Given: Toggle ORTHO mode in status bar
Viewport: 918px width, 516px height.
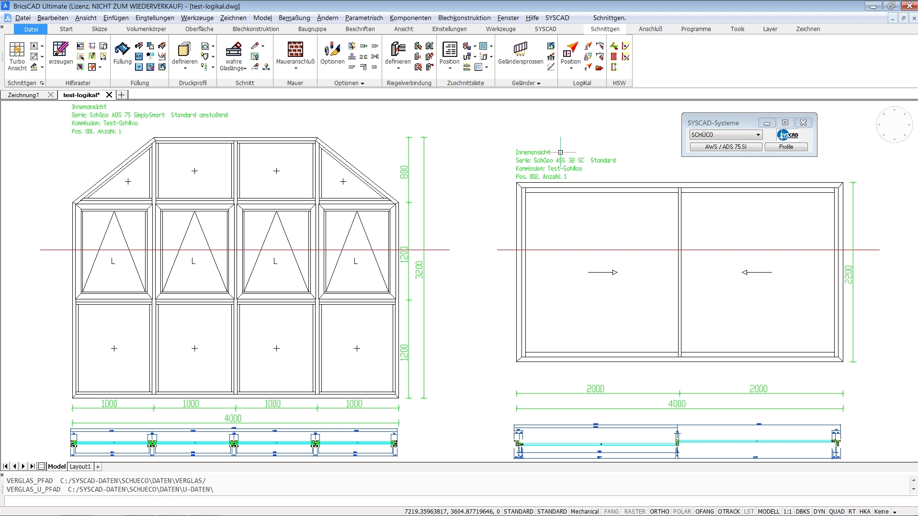Looking at the screenshot, I should [x=659, y=511].
